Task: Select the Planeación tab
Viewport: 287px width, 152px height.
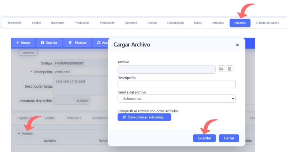Action: [x=107, y=23]
